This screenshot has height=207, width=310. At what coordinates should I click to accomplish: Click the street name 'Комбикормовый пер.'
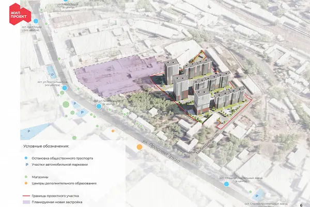(207, 143)
